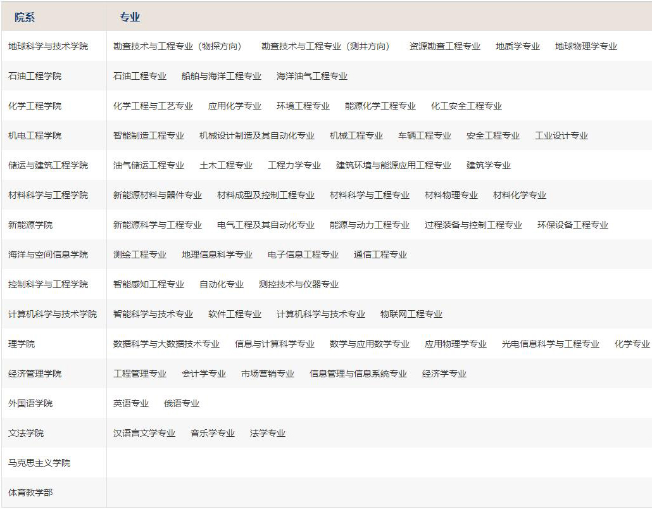
Task: Open the 音乐学专业 major page
Action: pyautogui.click(x=212, y=433)
